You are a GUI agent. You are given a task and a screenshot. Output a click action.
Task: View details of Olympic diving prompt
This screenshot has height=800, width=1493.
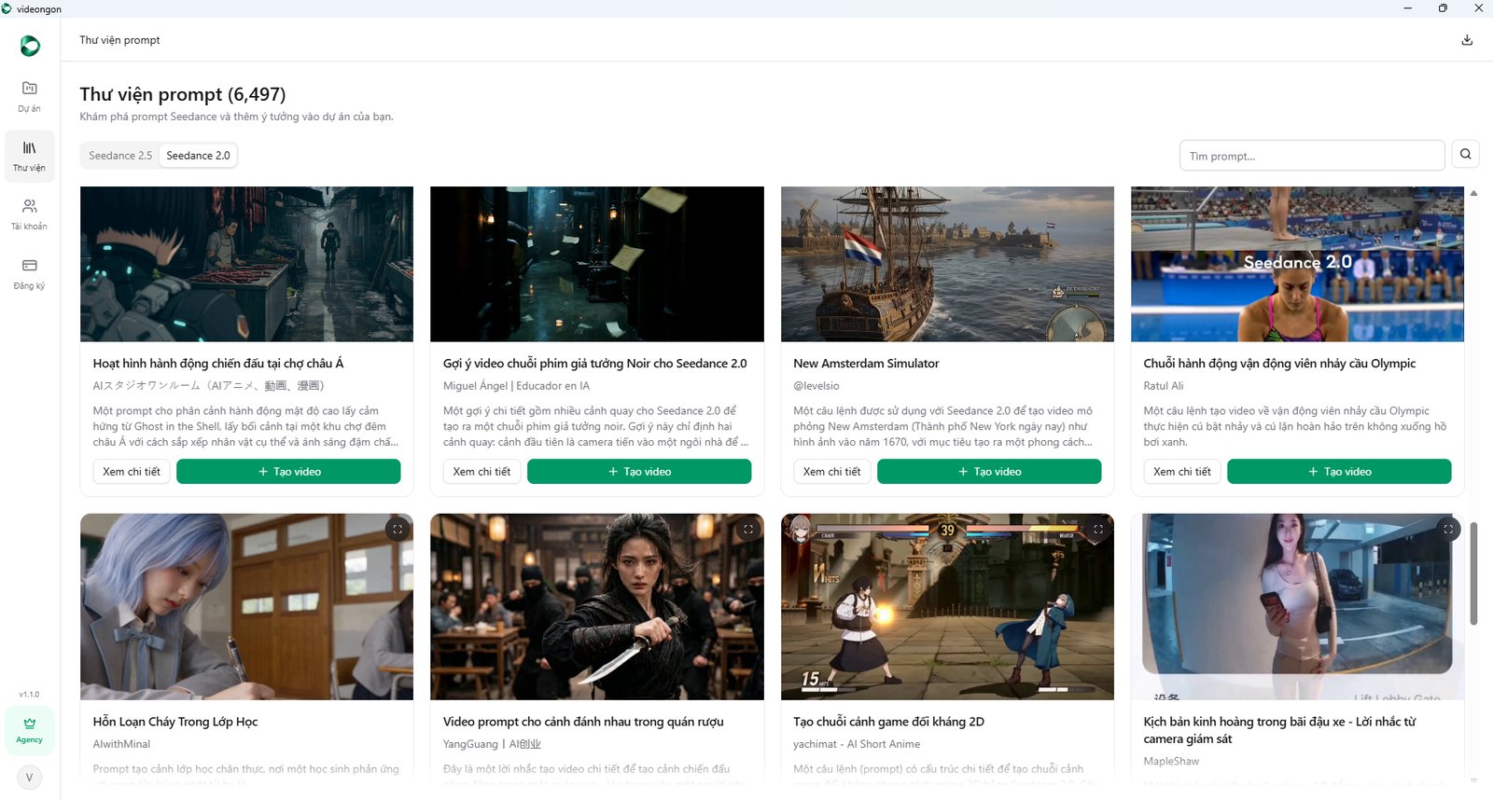(1182, 472)
